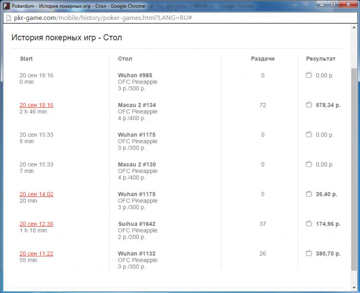360x293 pixels.
Task: Click the duration text 2 h 46 min
Action: pyautogui.click(x=33, y=111)
